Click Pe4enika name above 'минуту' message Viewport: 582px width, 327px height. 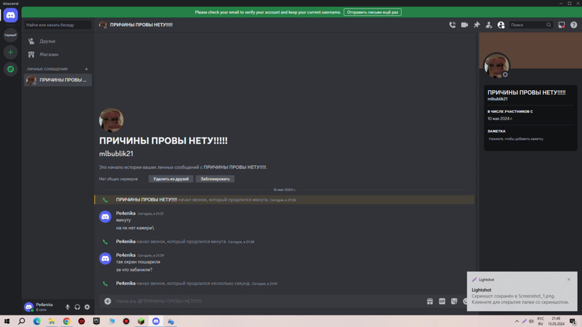point(126,214)
